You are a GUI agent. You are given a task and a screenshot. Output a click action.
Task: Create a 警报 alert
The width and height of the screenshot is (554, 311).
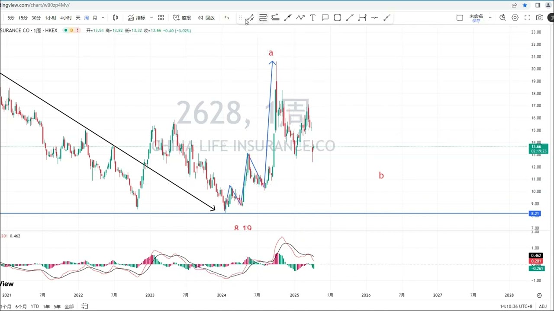(x=182, y=18)
